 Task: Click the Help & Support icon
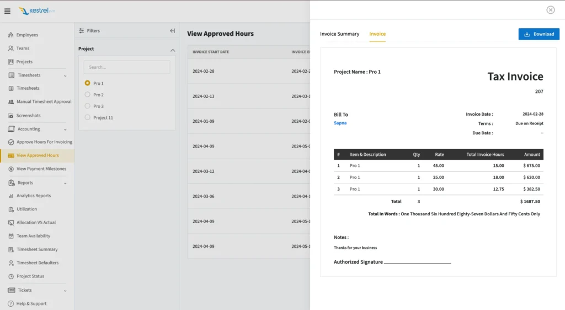click(11, 303)
